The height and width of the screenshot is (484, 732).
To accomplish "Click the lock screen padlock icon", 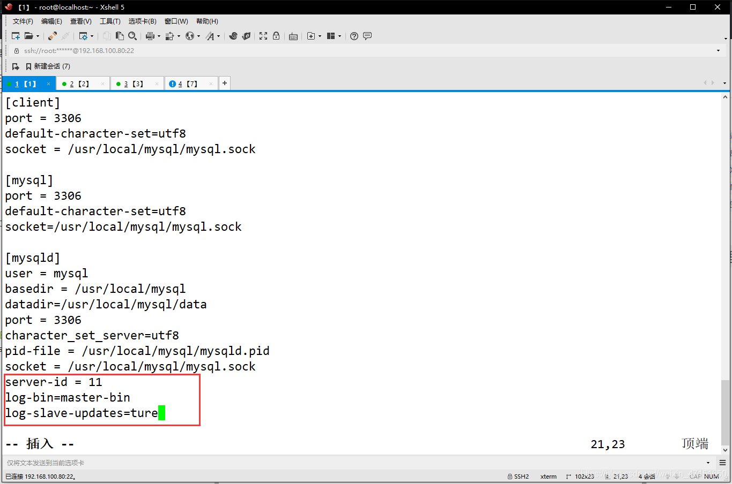I will [276, 36].
